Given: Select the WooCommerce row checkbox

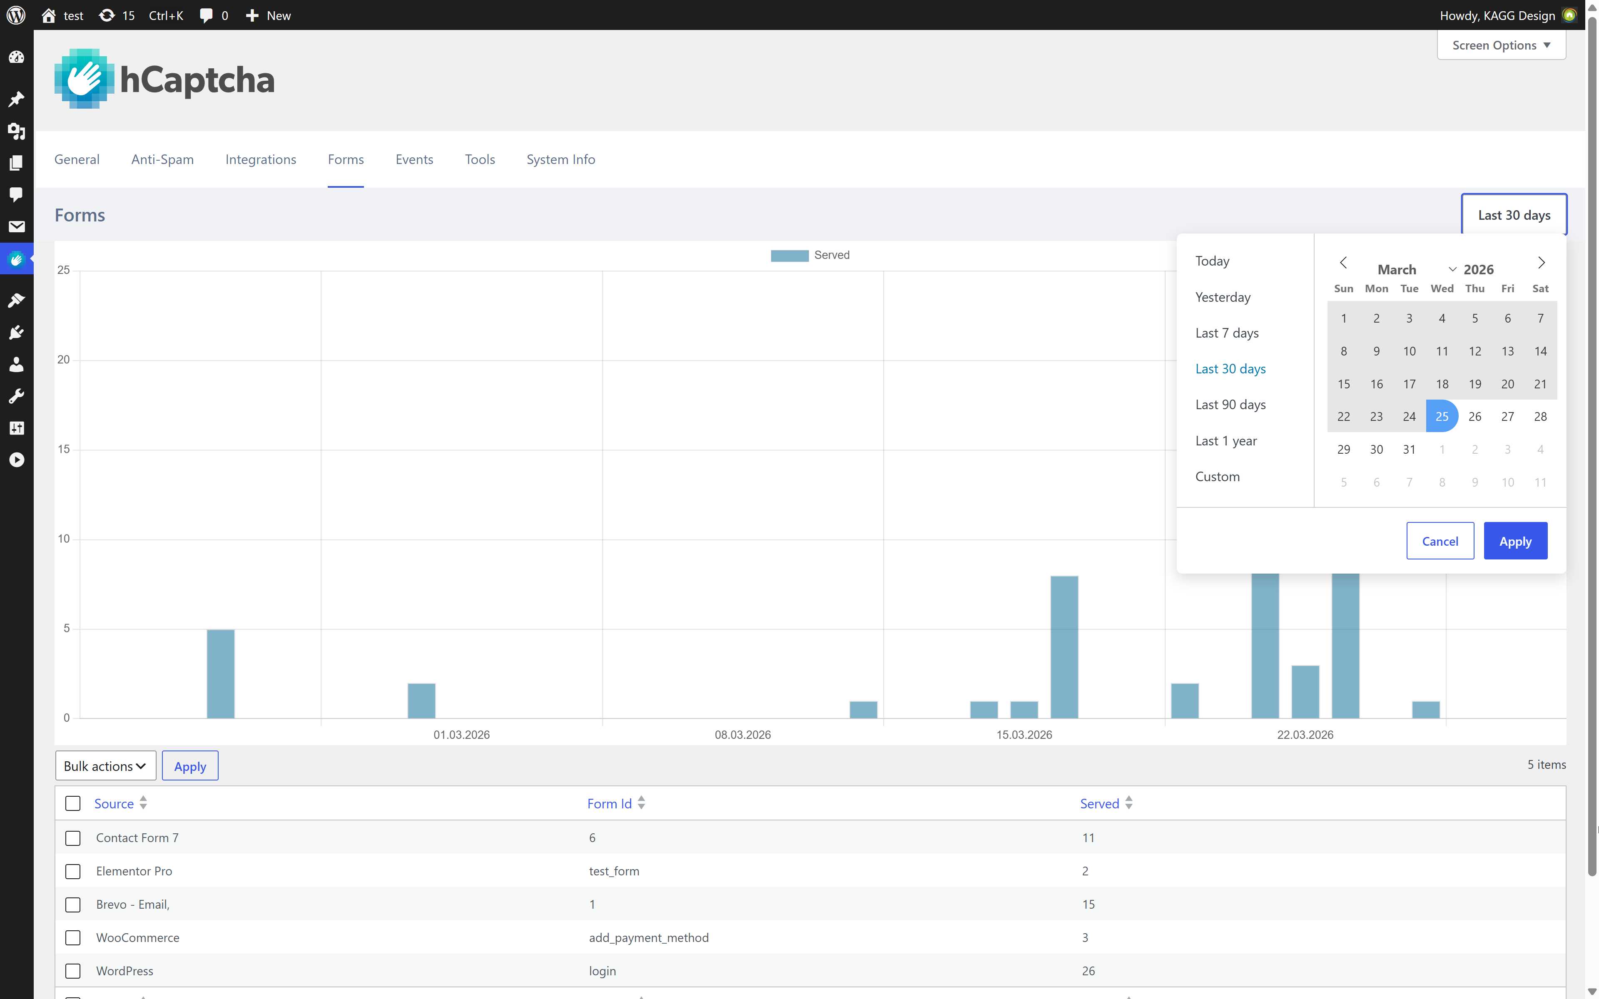Looking at the screenshot, I should coord(73,937).
